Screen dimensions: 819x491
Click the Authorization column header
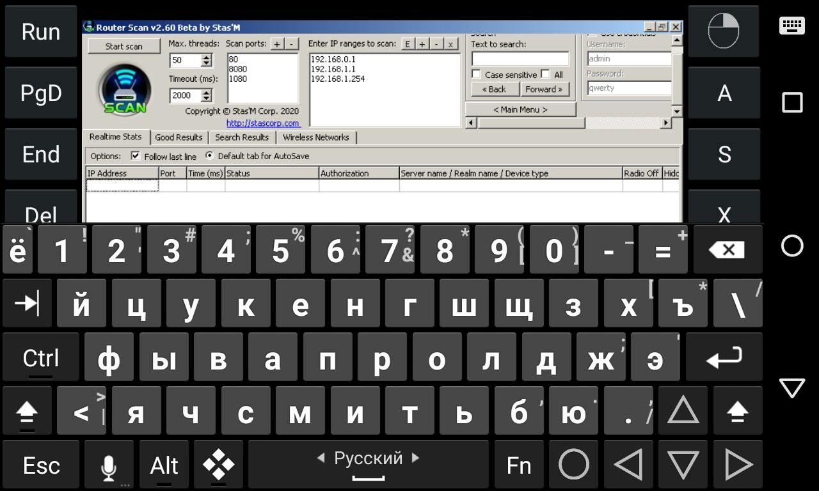click(x=359, y=173)
